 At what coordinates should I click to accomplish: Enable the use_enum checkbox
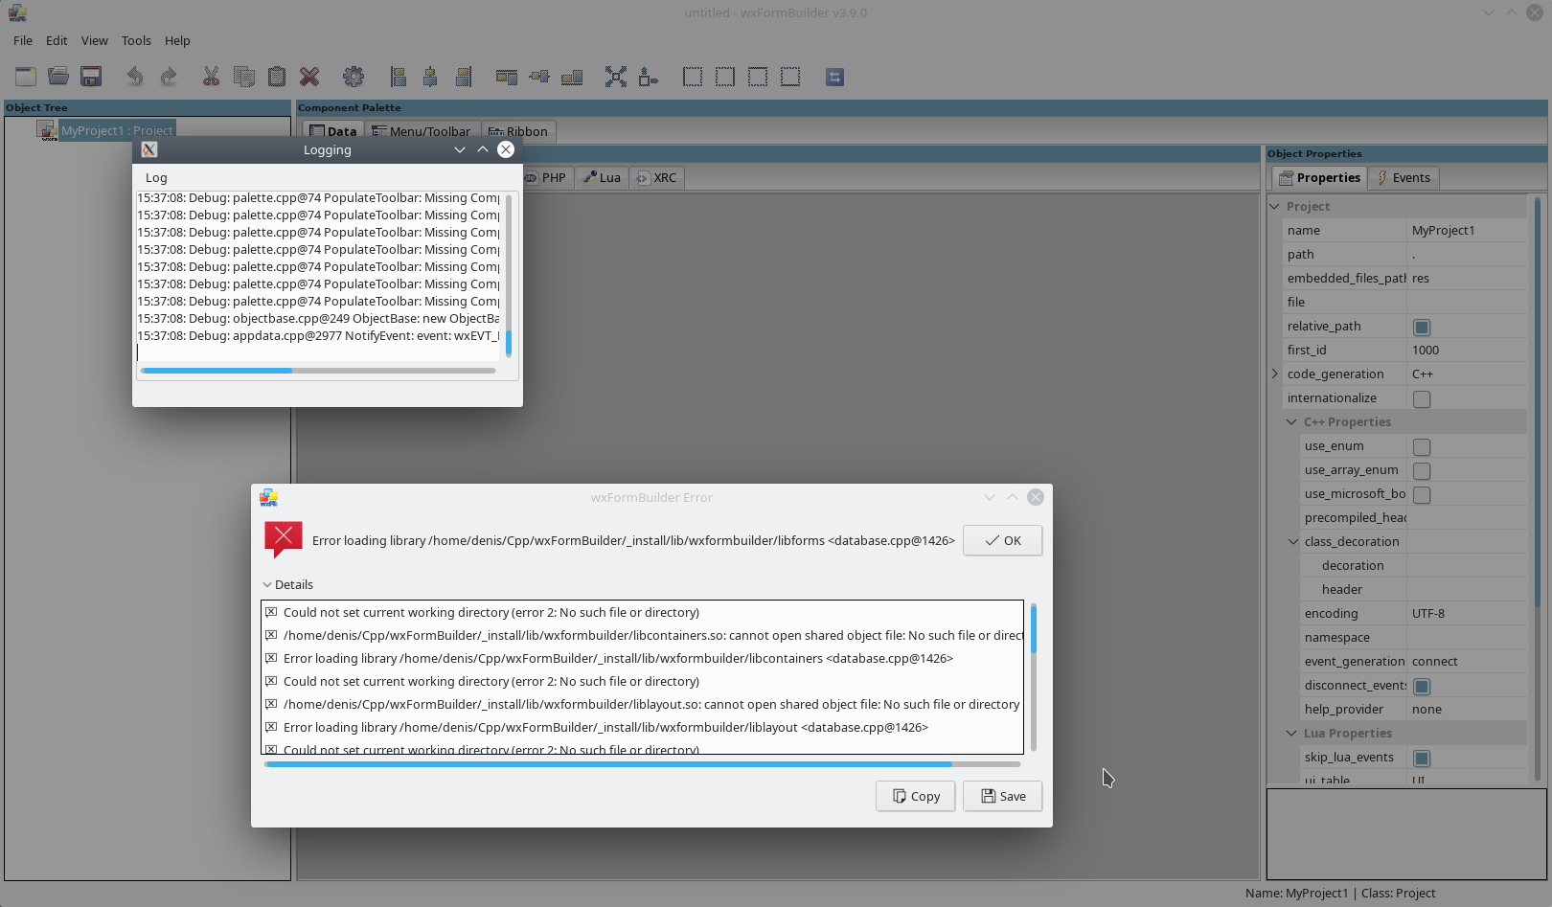[x=1422, y=446]
